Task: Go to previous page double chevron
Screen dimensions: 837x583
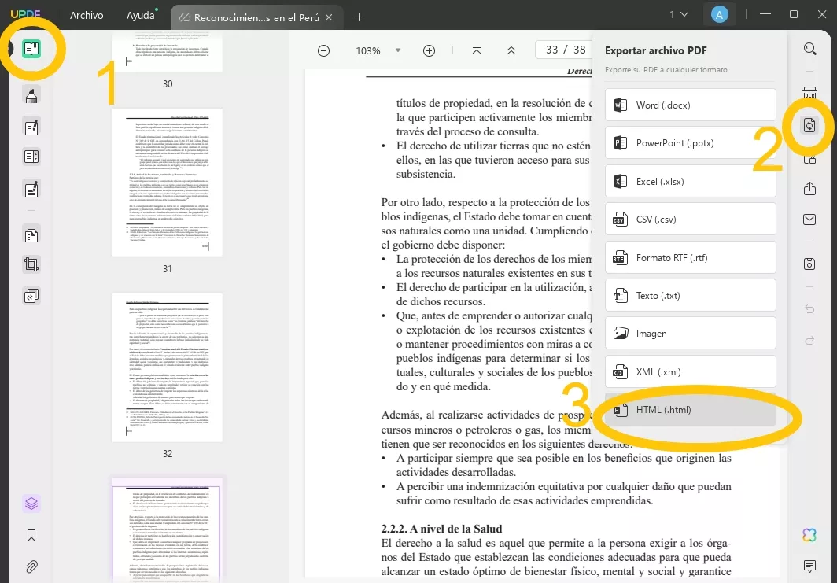Action: click(511, 50)
